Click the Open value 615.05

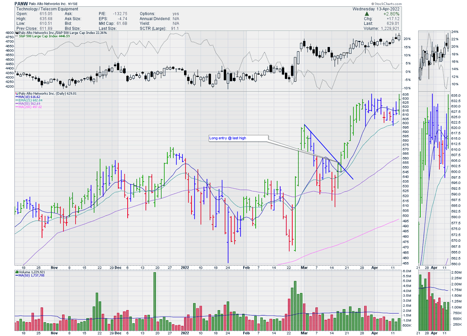point(46,14)
